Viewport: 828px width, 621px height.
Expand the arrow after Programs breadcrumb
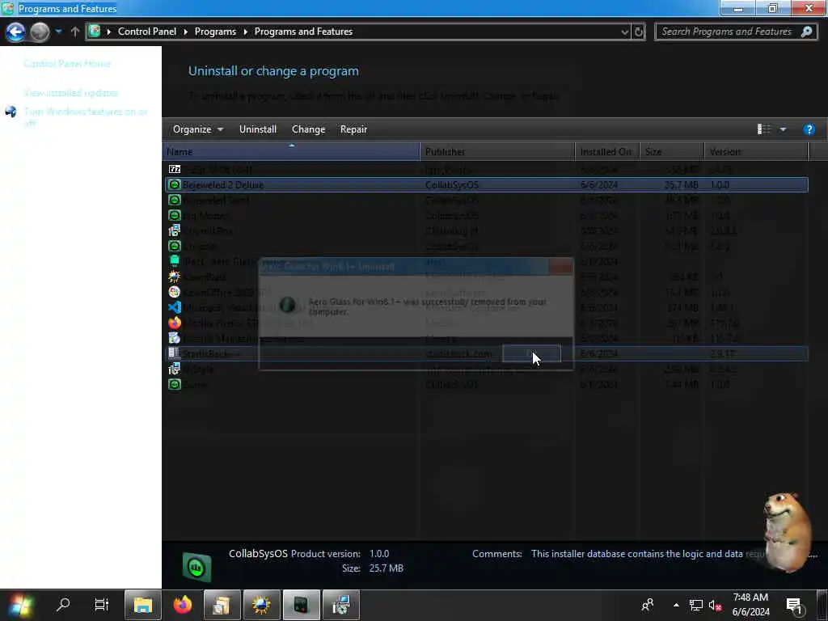pyautogui.click(x=246, y=32)
